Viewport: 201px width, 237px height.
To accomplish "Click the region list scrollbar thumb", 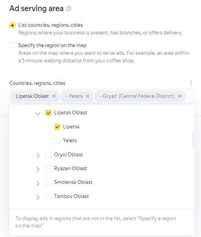I will [193, 140].
